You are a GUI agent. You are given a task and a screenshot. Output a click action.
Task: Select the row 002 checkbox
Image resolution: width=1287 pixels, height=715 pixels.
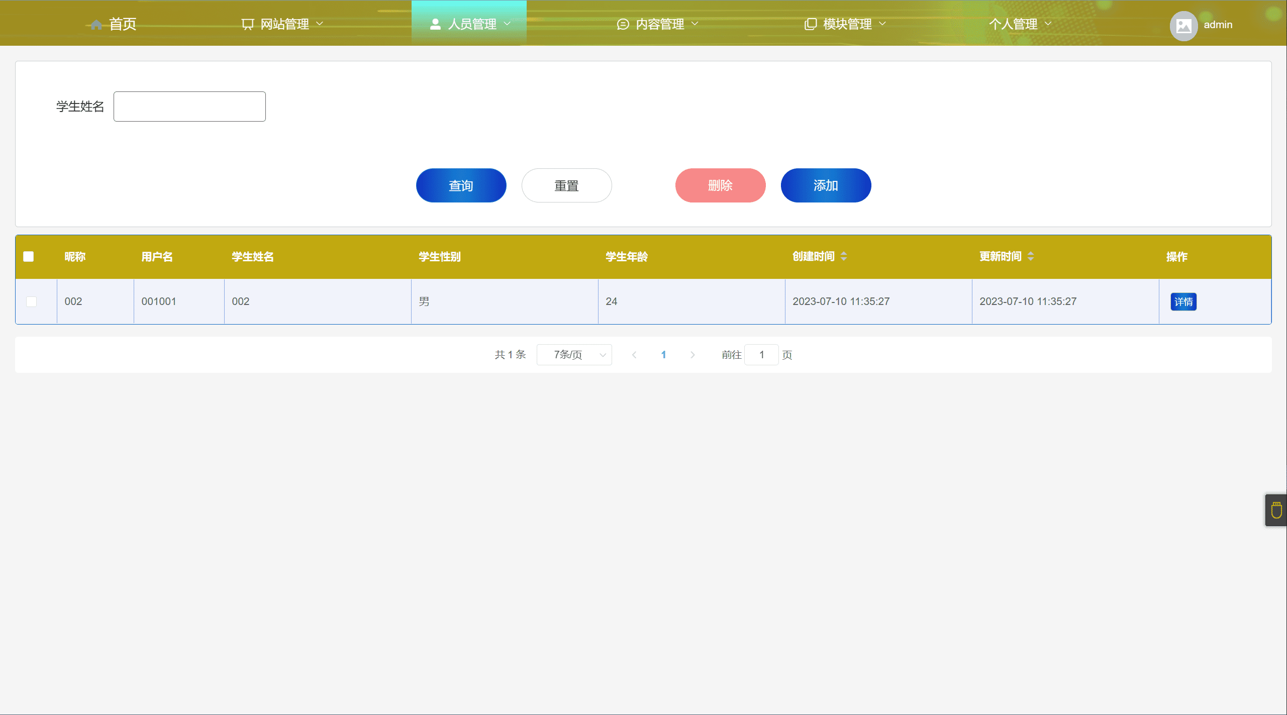(31, 301)
